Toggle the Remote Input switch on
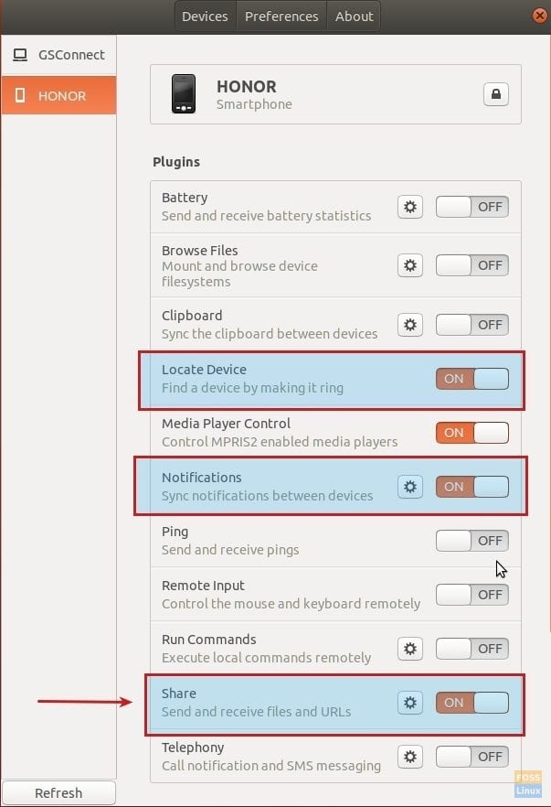Image resolution: width=551 pixels, height=807 pixels. [472, 595]
